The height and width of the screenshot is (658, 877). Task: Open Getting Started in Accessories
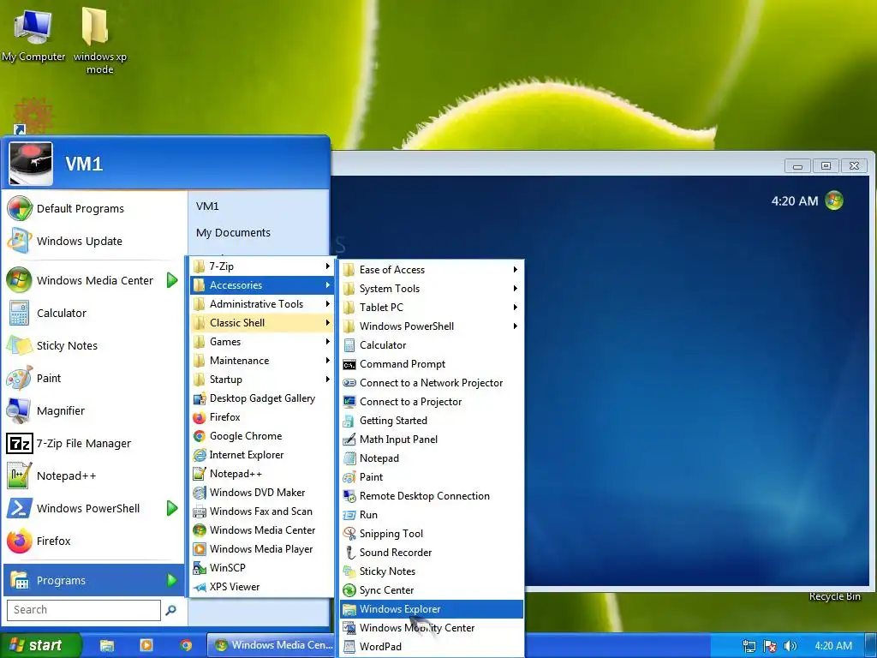click(432, 421)
